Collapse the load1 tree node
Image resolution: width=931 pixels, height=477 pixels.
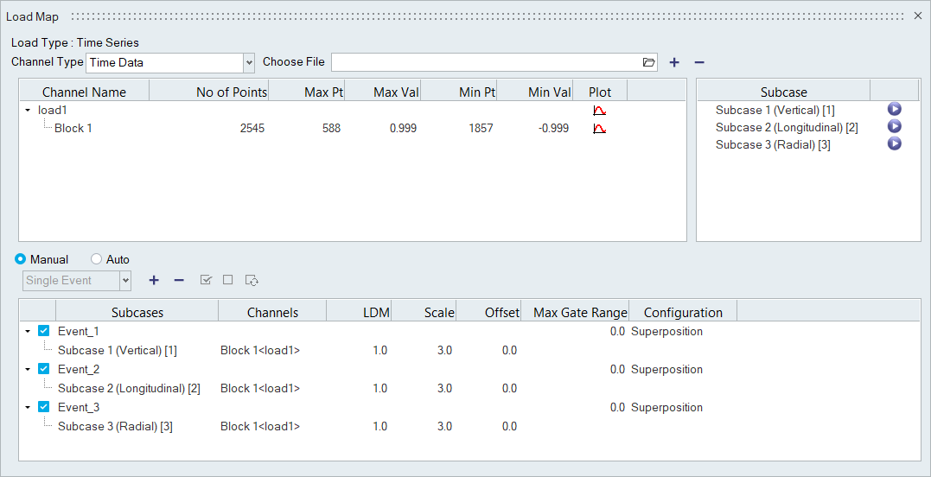28,111
